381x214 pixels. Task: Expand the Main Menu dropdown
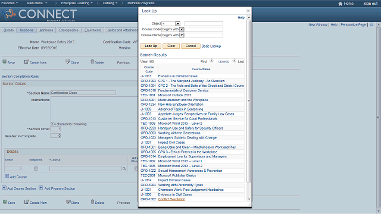[37, 3]
